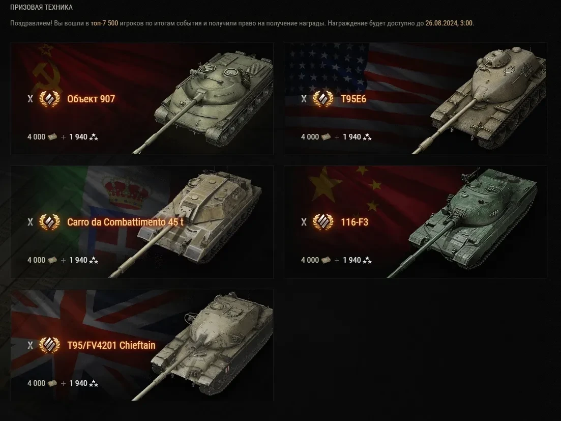Click the bonds icon under Объект 907
This screenshot has width=561, height=421.
coord(52,137)
